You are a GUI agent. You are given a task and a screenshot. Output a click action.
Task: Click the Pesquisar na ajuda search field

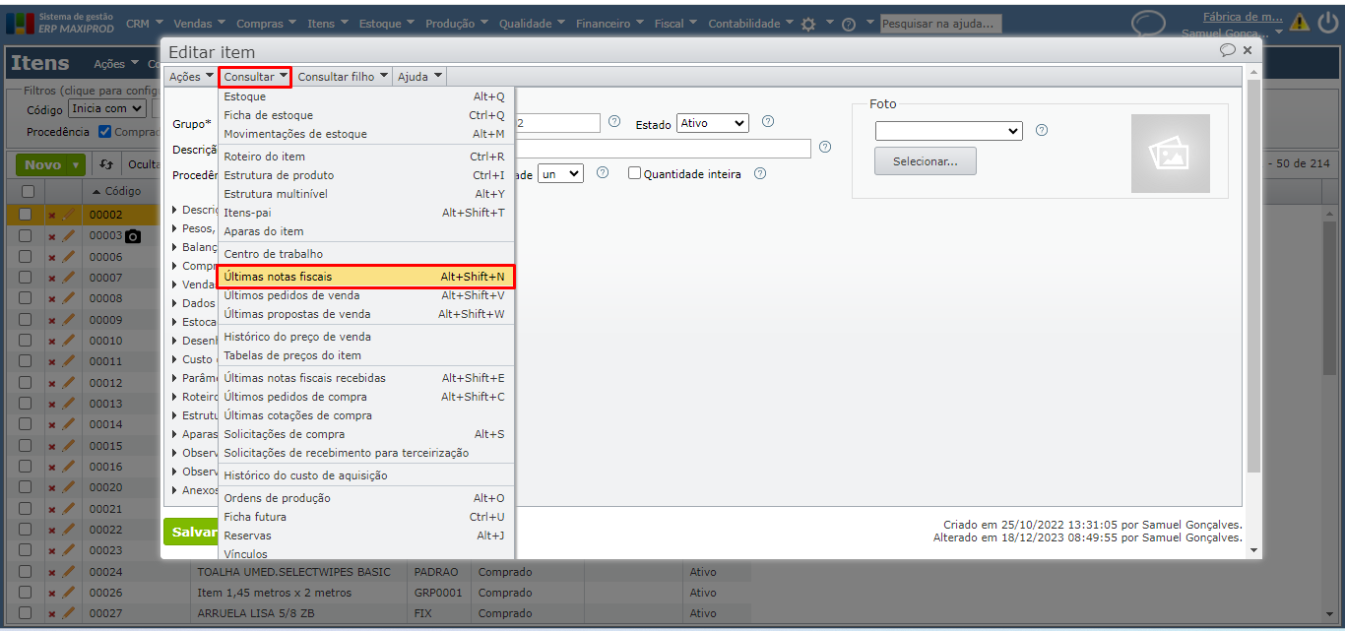tap(940, 24)
